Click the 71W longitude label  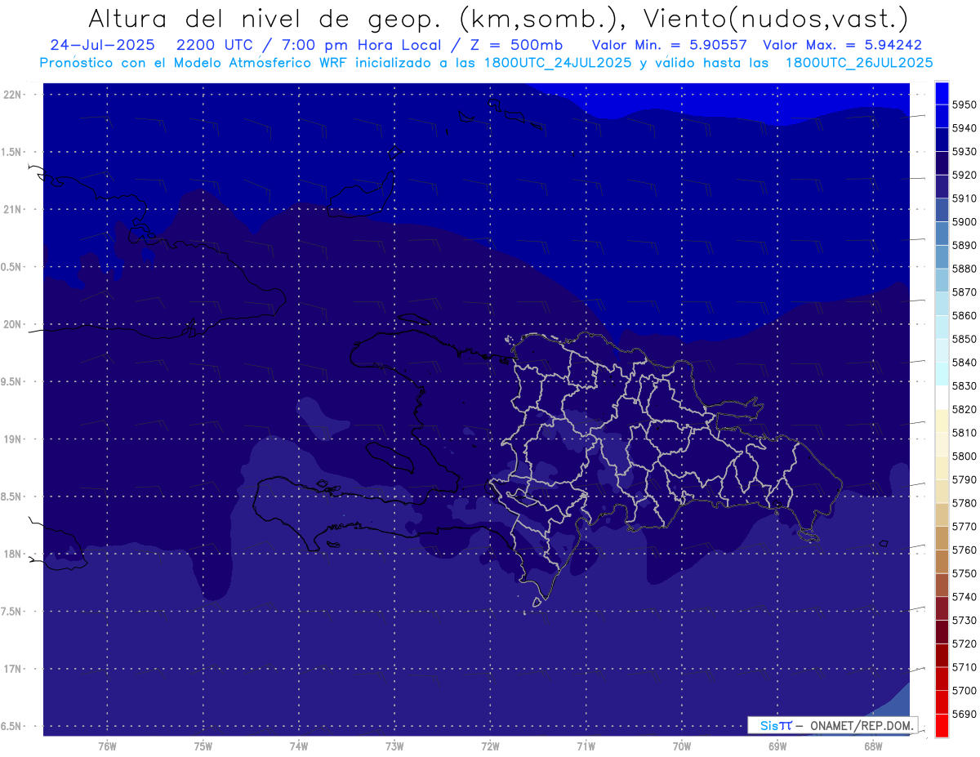point(586,746)
